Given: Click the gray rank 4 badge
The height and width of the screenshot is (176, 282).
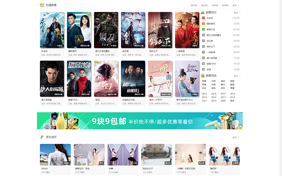Looking at the screenshot, I should pos(203,35).
